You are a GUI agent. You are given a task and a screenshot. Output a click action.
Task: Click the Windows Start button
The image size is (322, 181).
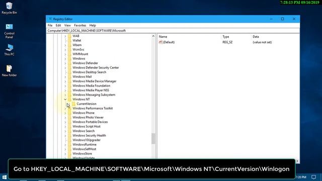[x=5, y=177]
